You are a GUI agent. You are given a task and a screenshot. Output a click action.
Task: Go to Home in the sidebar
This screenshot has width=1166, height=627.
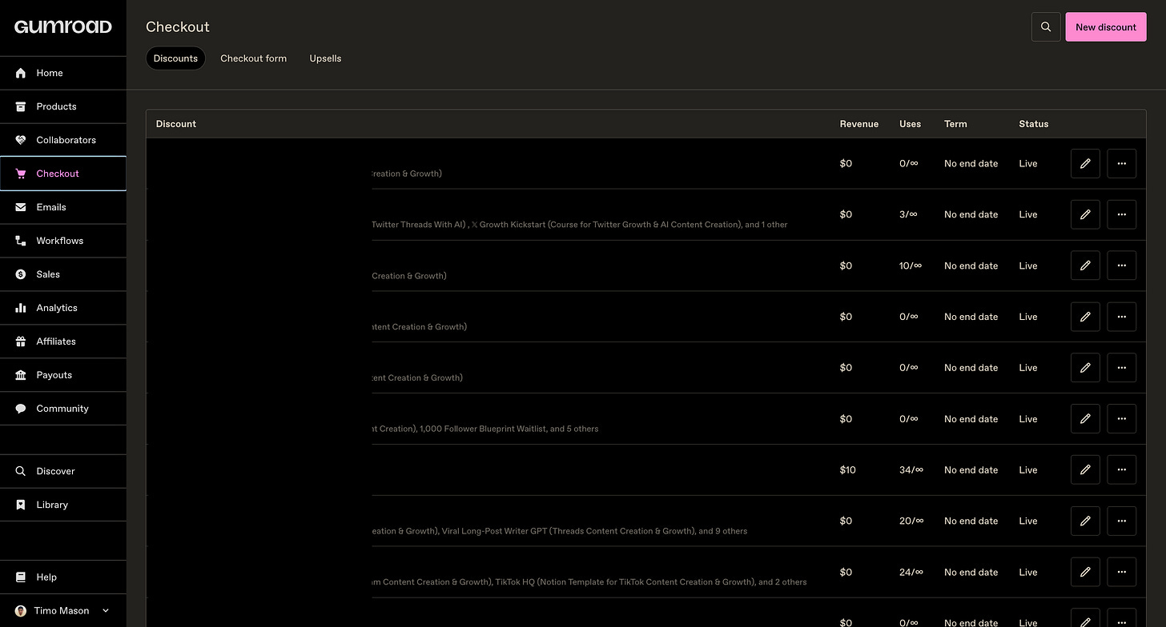coord(63,73)
